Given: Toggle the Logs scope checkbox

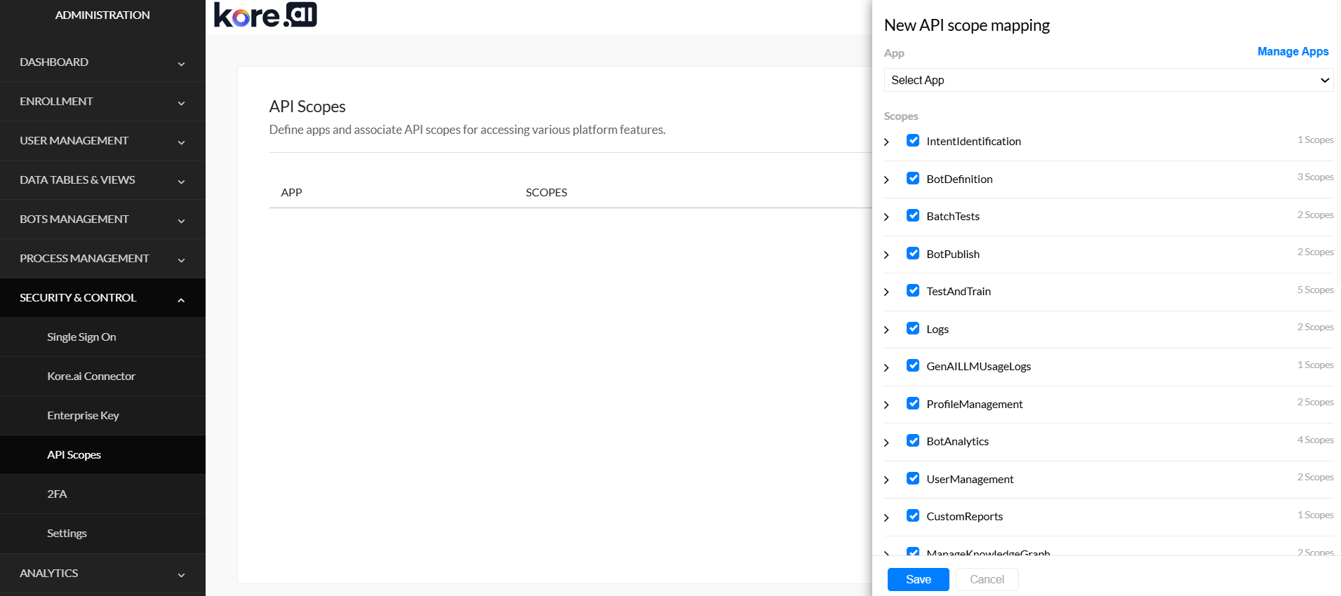Looking at the screenshot, I should [913, 328].
